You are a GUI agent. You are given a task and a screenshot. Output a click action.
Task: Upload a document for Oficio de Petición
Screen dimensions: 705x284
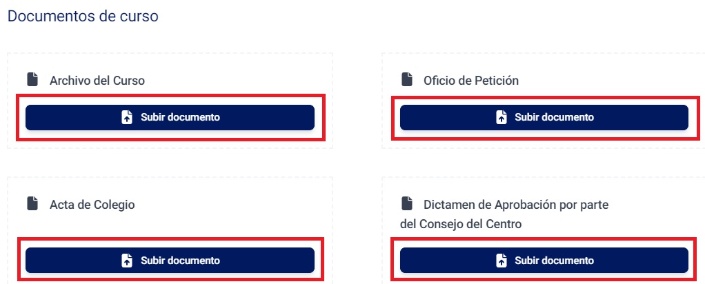pyautogui.click(x=544, y=117)
